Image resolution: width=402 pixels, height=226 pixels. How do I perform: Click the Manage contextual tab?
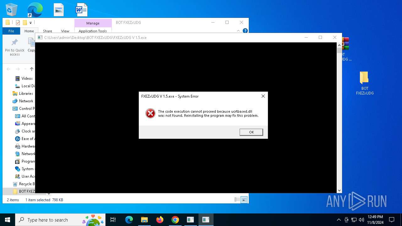pyautogui.click(x=93, y=23)
